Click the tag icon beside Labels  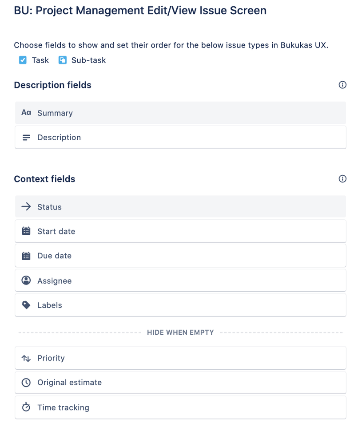coord(26,305)
